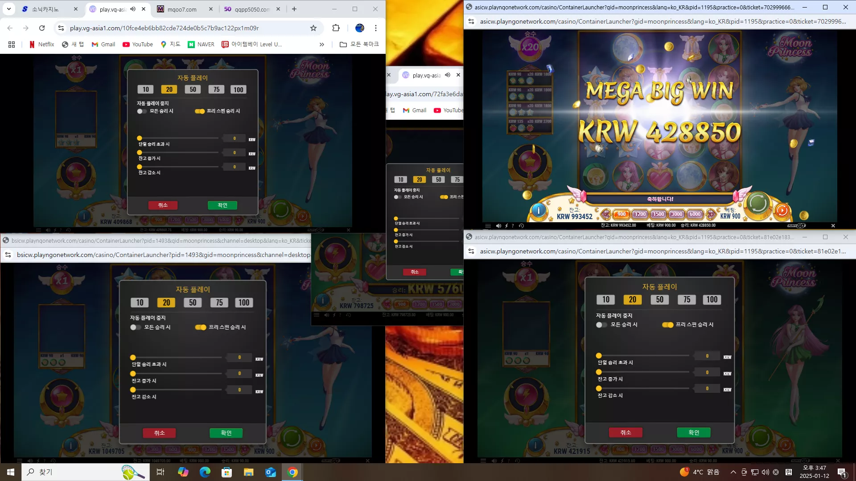The width and height of the screenshot is (856, 481).
Task: Open the hamburger menu in big-win game footer
Action: coord(488,226)
